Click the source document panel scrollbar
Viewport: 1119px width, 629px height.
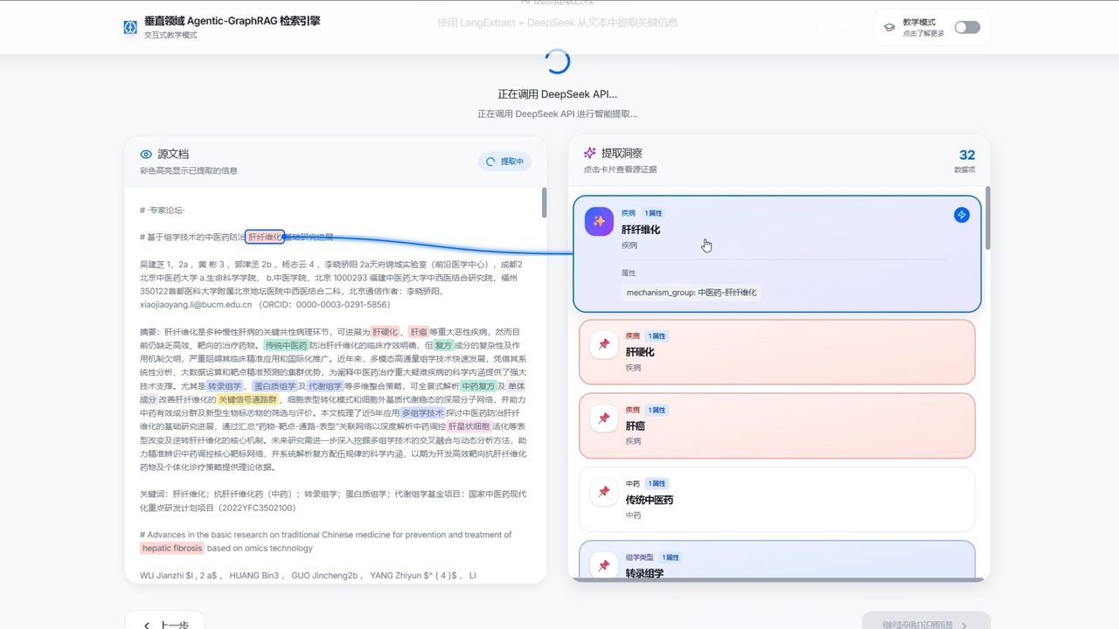544,203
